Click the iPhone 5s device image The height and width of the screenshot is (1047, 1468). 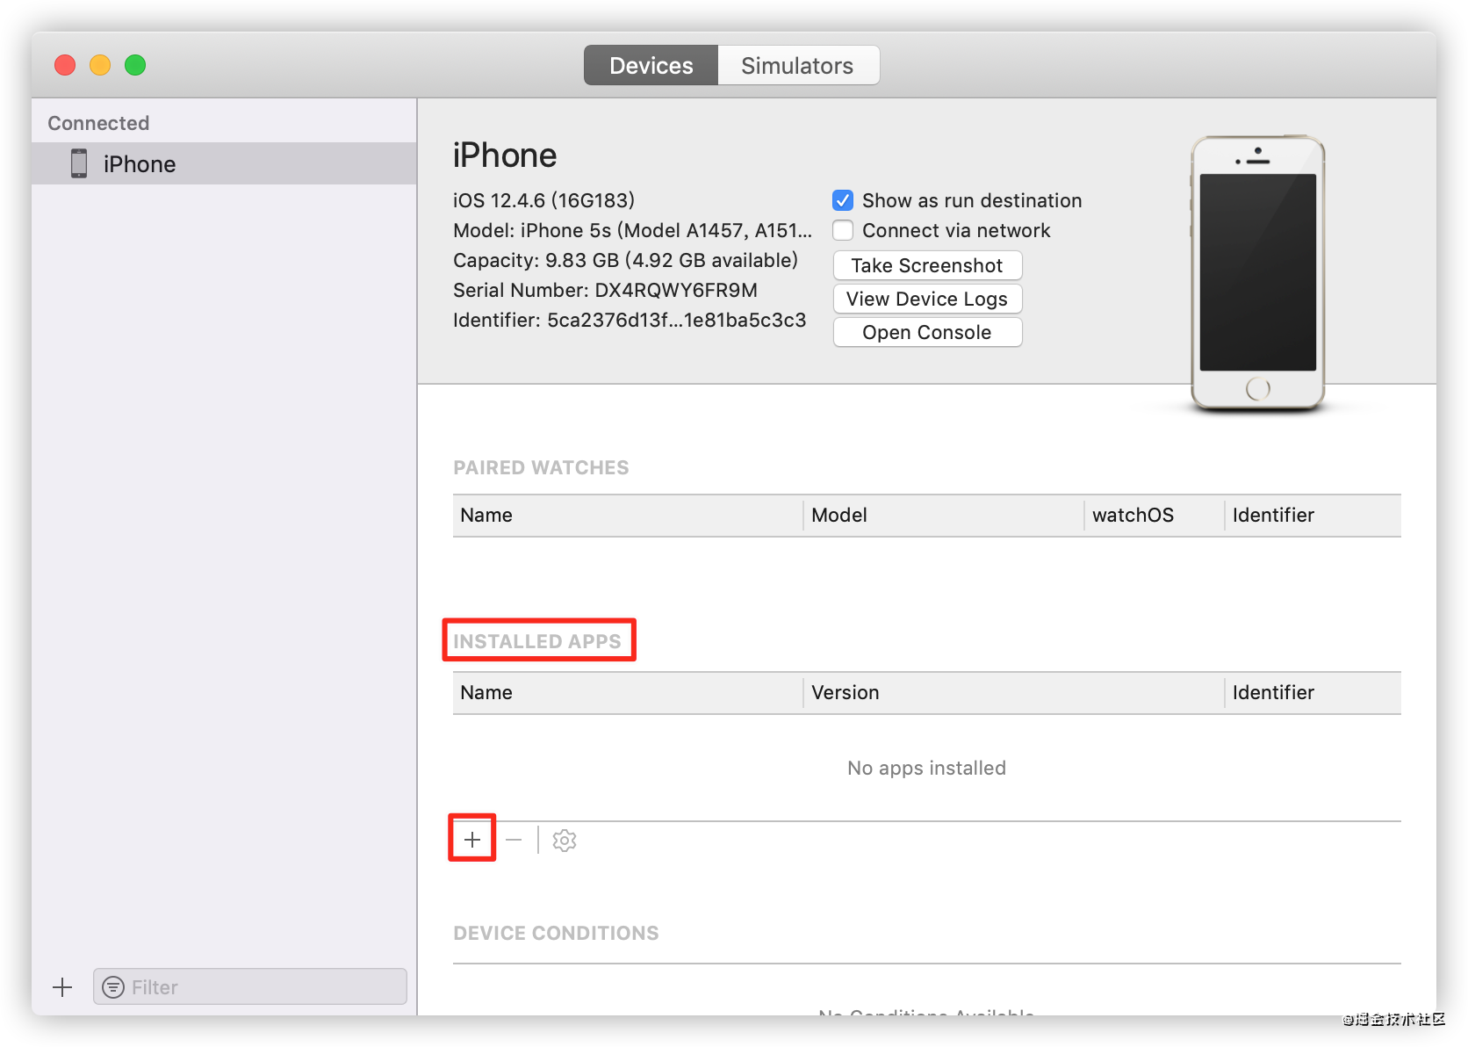click(x=1257, y=273)
